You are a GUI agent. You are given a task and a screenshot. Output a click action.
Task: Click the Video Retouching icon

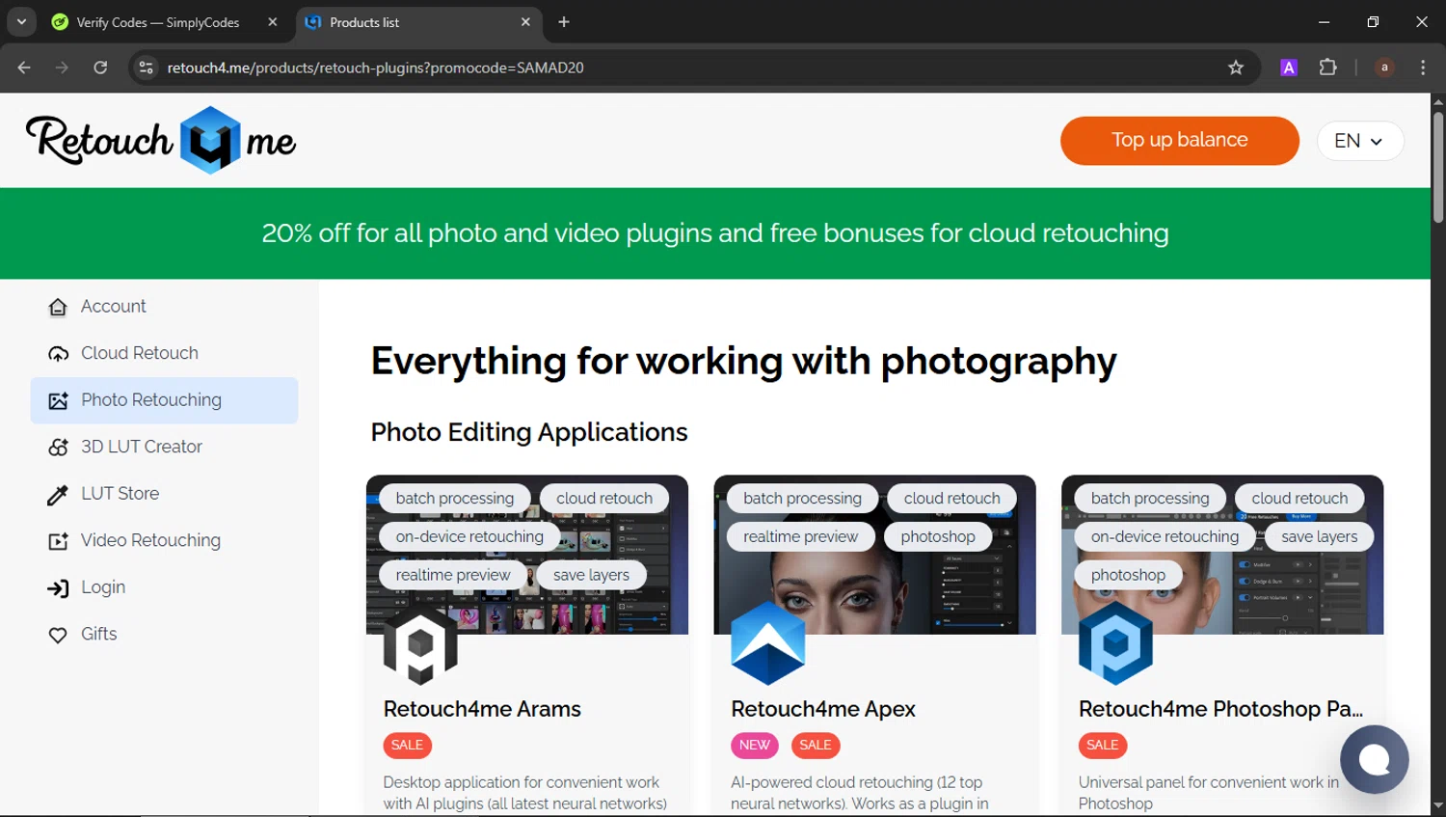pos(58,541)
